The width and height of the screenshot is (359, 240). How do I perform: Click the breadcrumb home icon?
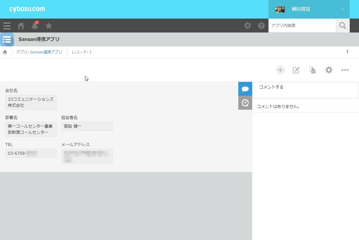5,52
